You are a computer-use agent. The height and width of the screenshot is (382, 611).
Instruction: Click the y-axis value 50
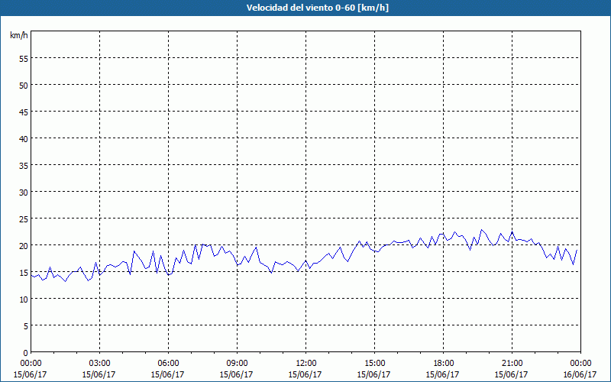[x=24, y=86]
